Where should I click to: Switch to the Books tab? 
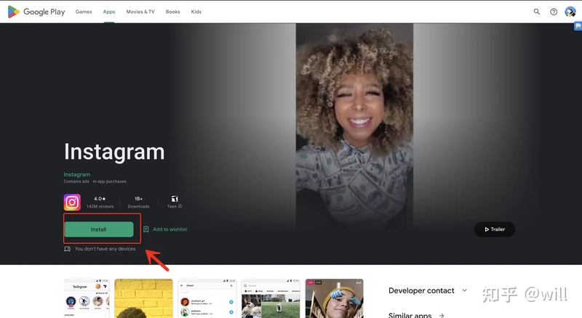(173, 12)
